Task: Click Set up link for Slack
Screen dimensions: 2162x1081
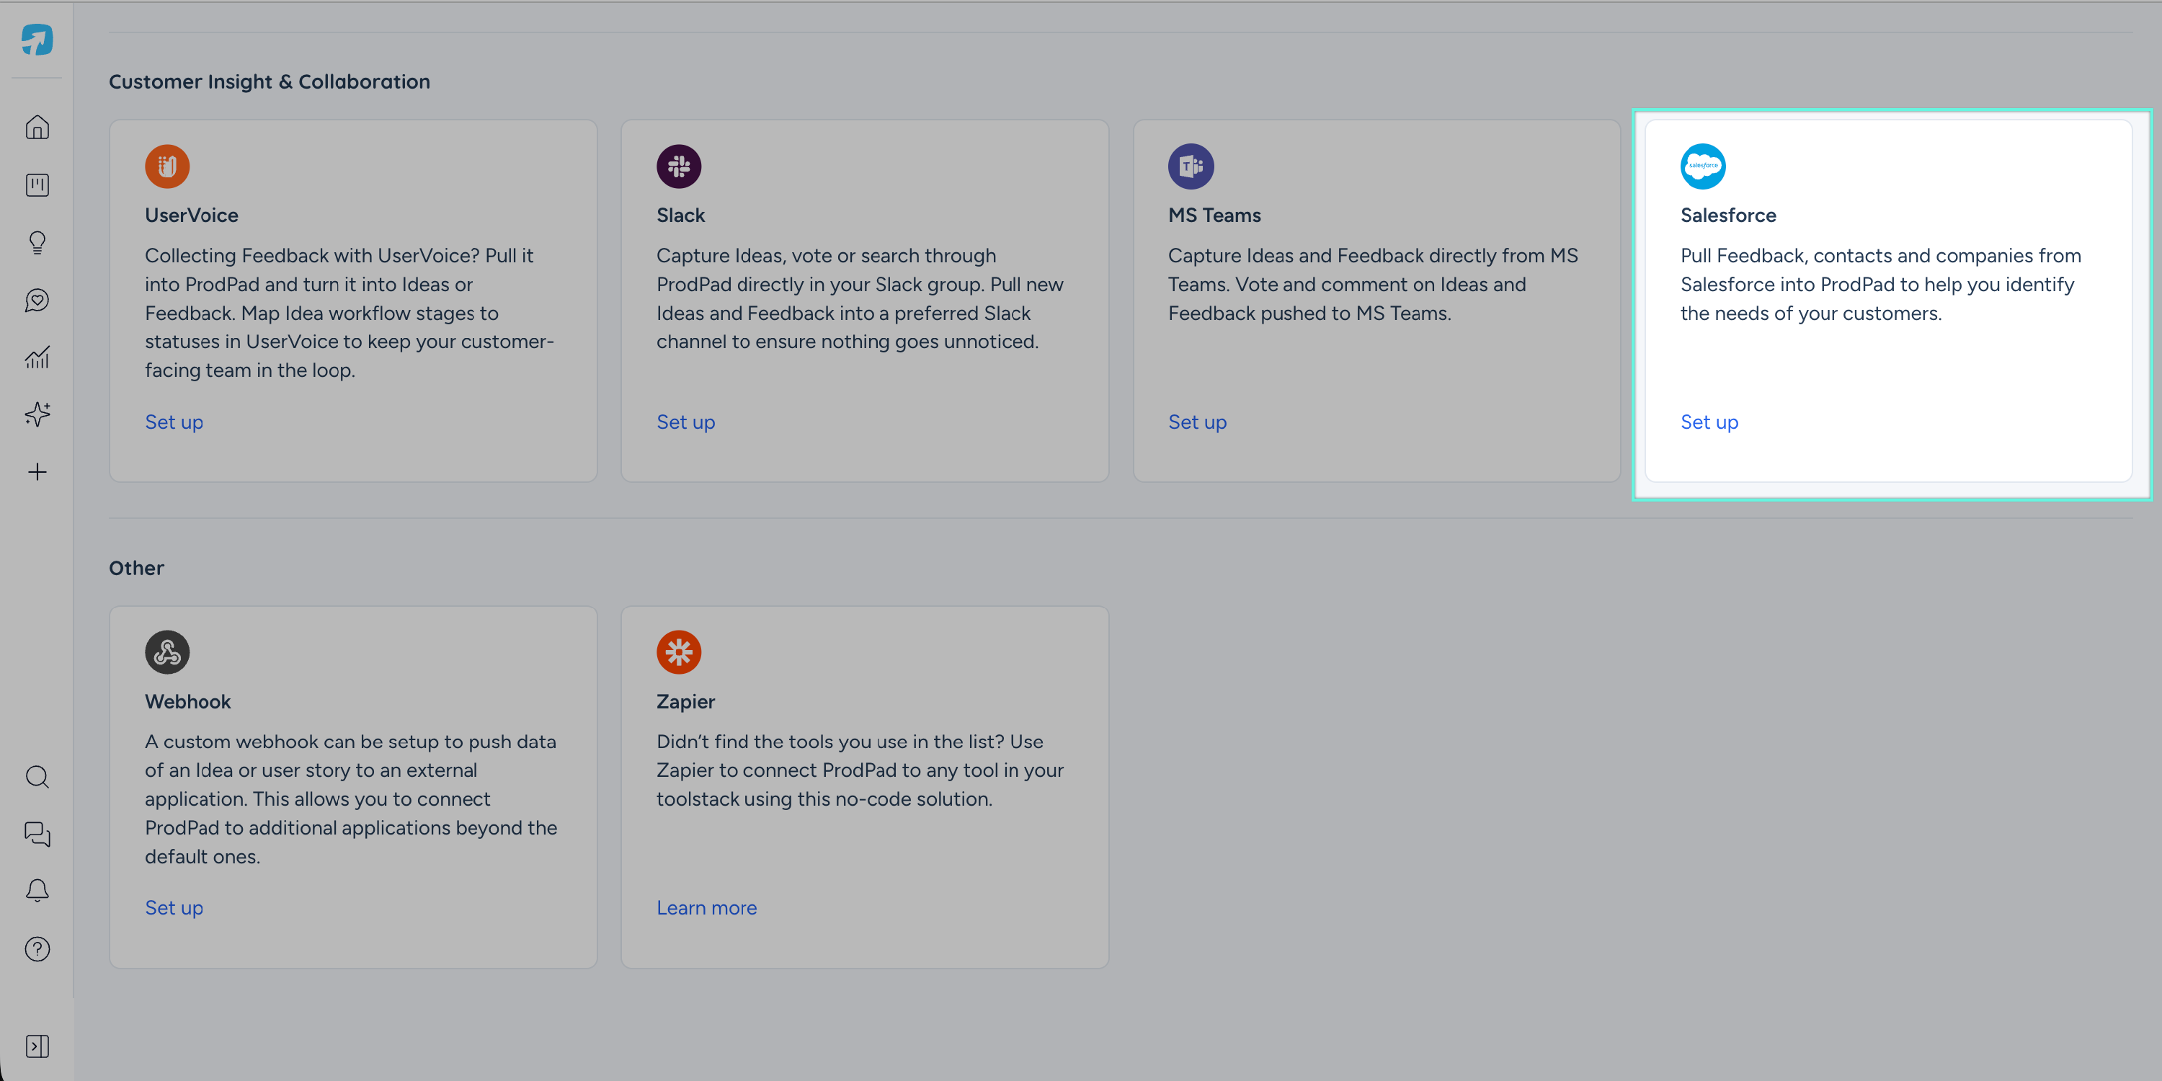Action: click(x=685, y=422)
